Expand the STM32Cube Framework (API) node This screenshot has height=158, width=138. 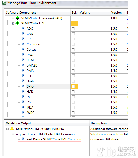[13, 18]
